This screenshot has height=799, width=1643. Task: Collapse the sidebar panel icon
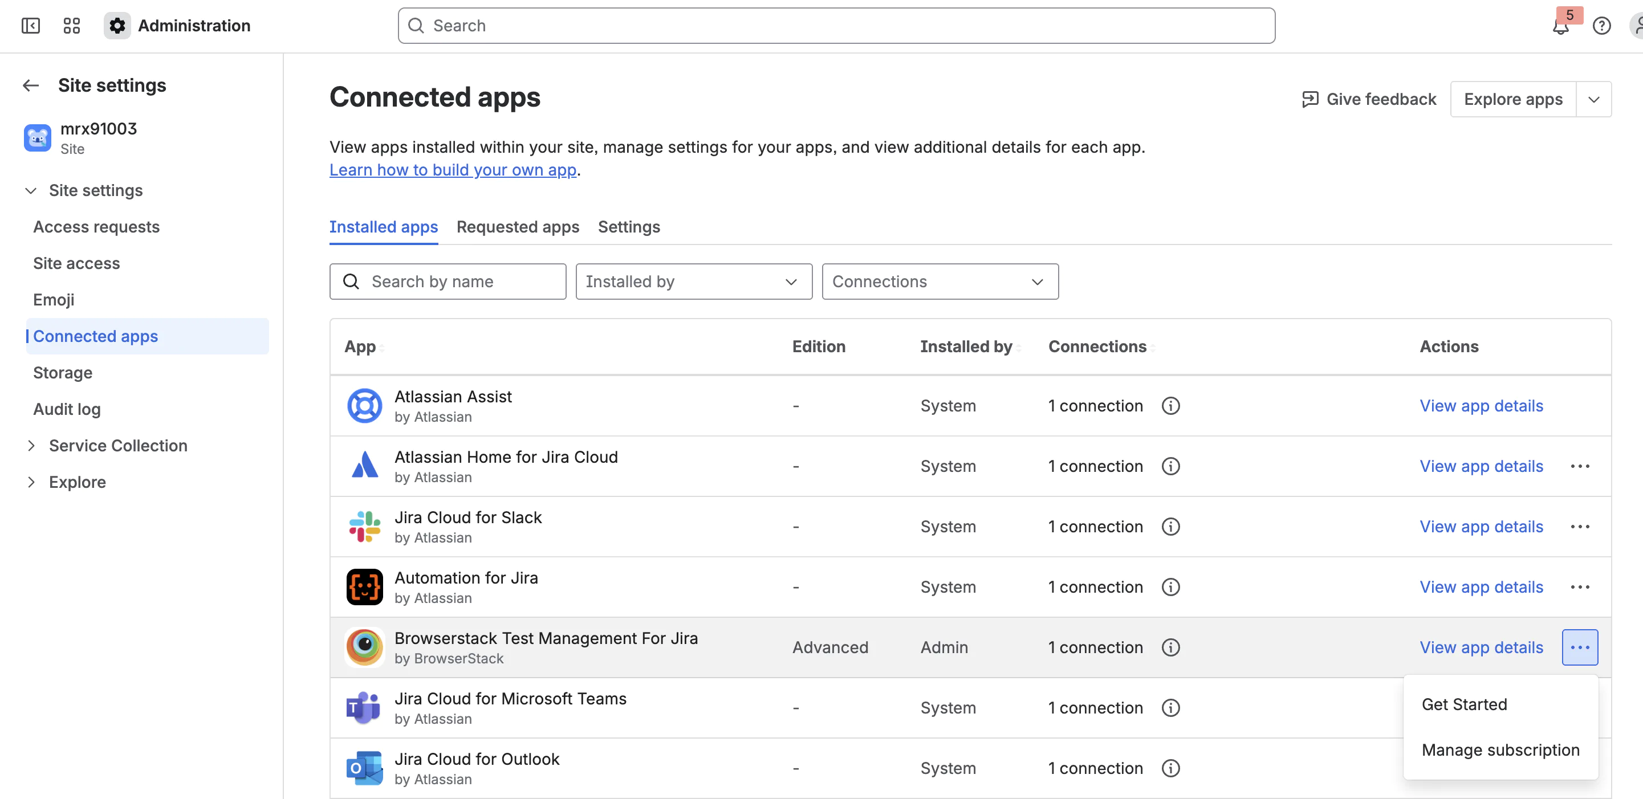(31, 26)
